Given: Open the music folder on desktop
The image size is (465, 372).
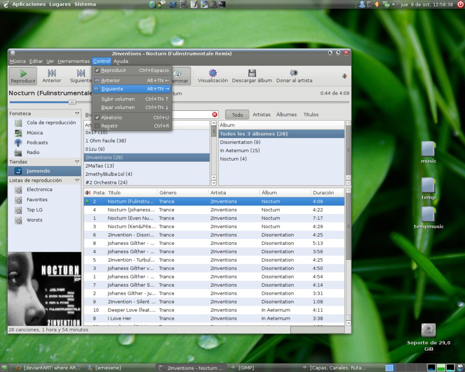Looking at the screenshot, I should [429, 153].
